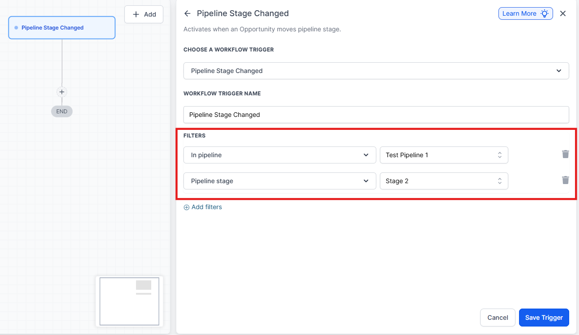
Task: Delete the Pipeline stage filter
Action: pyautogui.click(x=566, y=180)
